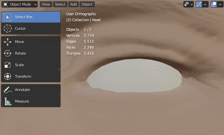The height and width of the screenshot is (135, 224).
Task: Click the Vertices count 2,734
Action: coord(89,35)
